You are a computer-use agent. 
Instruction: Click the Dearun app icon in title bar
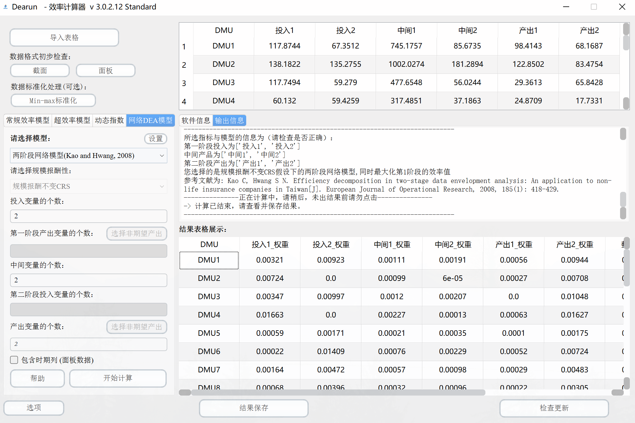[x=5, y=7]
